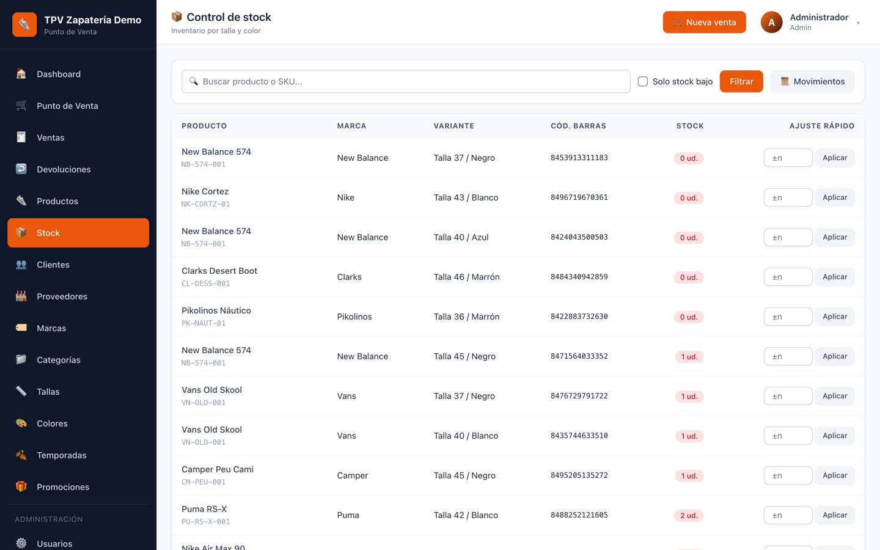Focus the Buscar producto o SKU field
Screen dimensions: 880x550
tap(406, 81)
